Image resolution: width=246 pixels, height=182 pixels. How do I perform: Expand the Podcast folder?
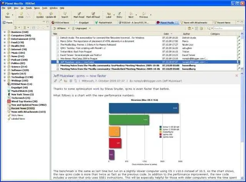pos(5,60)
